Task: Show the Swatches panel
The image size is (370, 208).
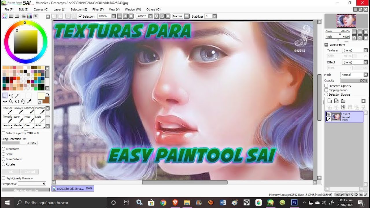Action: tap(29, 16)
